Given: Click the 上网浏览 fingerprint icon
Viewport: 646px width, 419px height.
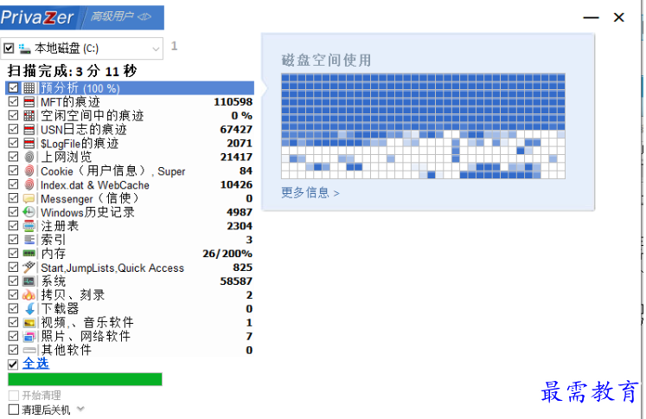Looking at the screenshot, I should click(29, 158).
